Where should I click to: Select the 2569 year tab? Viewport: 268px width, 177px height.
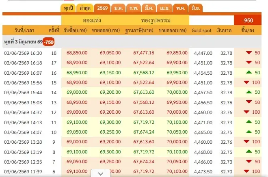coord(102,8)
